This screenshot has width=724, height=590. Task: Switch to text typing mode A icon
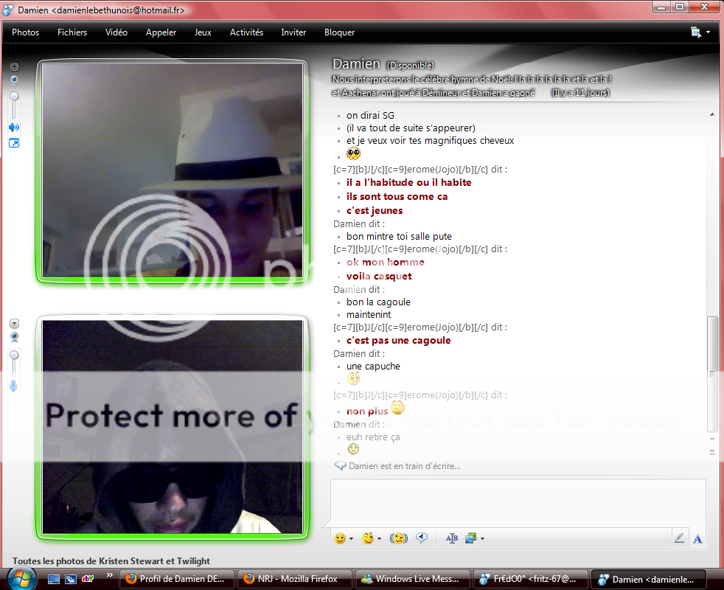click(x=697, y=538)
